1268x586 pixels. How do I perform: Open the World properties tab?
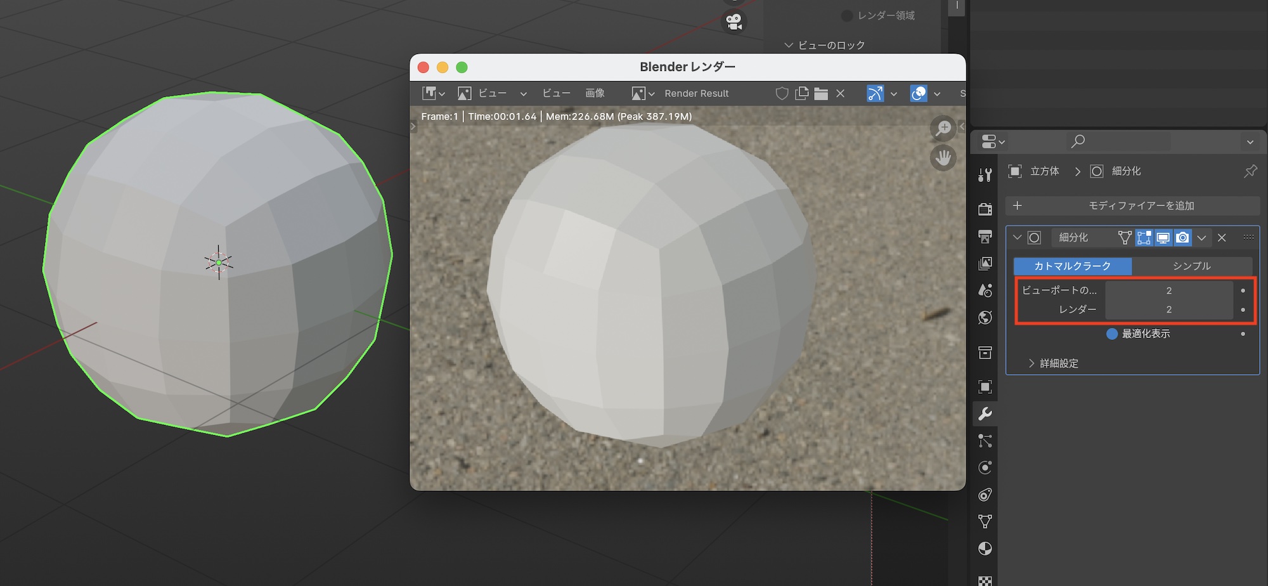(x=985, y=317)
